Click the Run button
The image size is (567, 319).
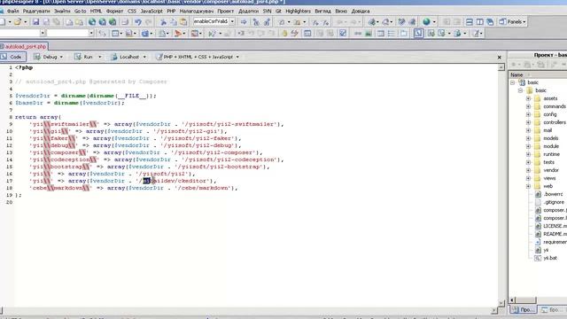(x=84, y=57)
